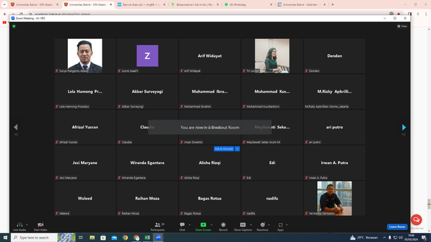Click the ari putro participant tile
This screenshot has height=242, width=431.
[335, 127]
